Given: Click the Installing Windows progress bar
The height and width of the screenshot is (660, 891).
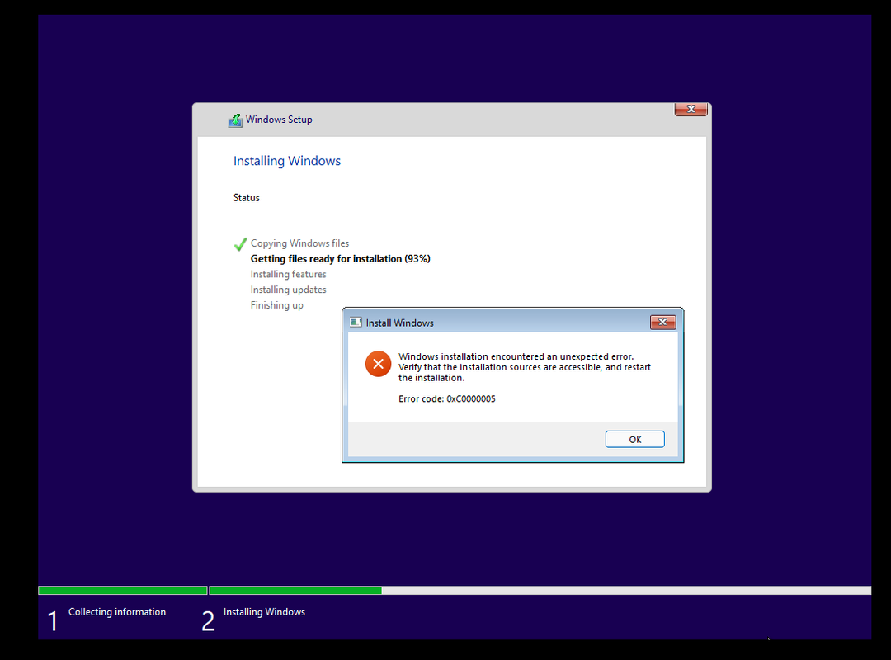Looking at the screenshot, I should (540, 591).
